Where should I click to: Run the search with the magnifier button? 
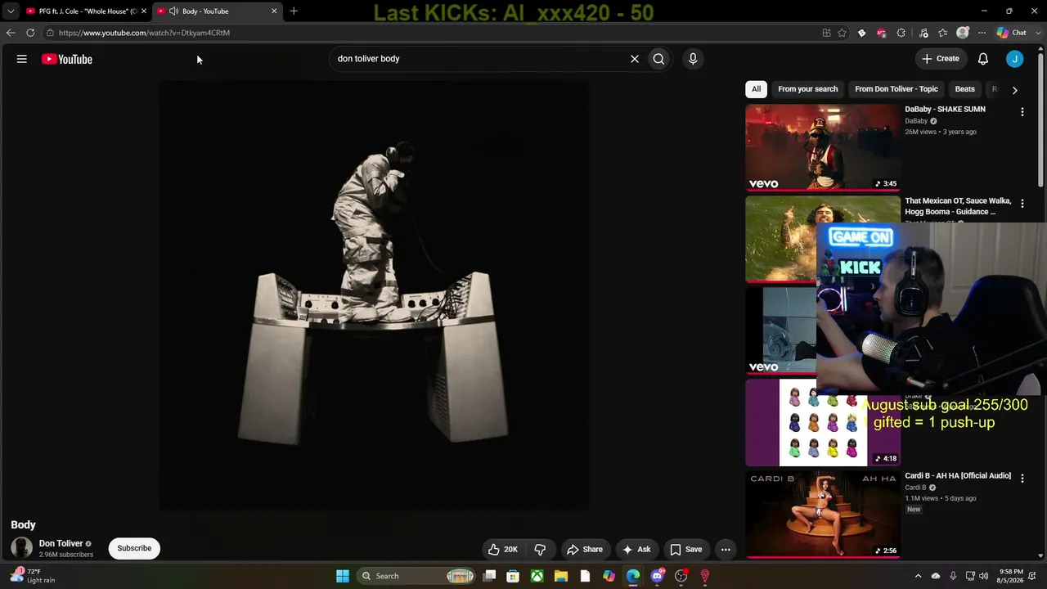point(658,59)
